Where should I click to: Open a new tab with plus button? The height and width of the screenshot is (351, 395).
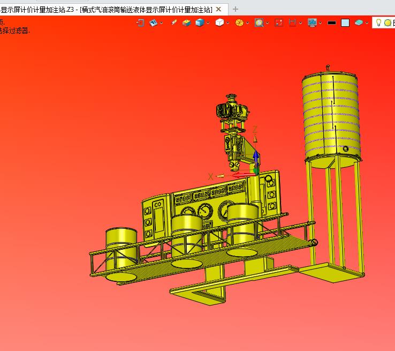pyautogui.click(x=236, y=9)
